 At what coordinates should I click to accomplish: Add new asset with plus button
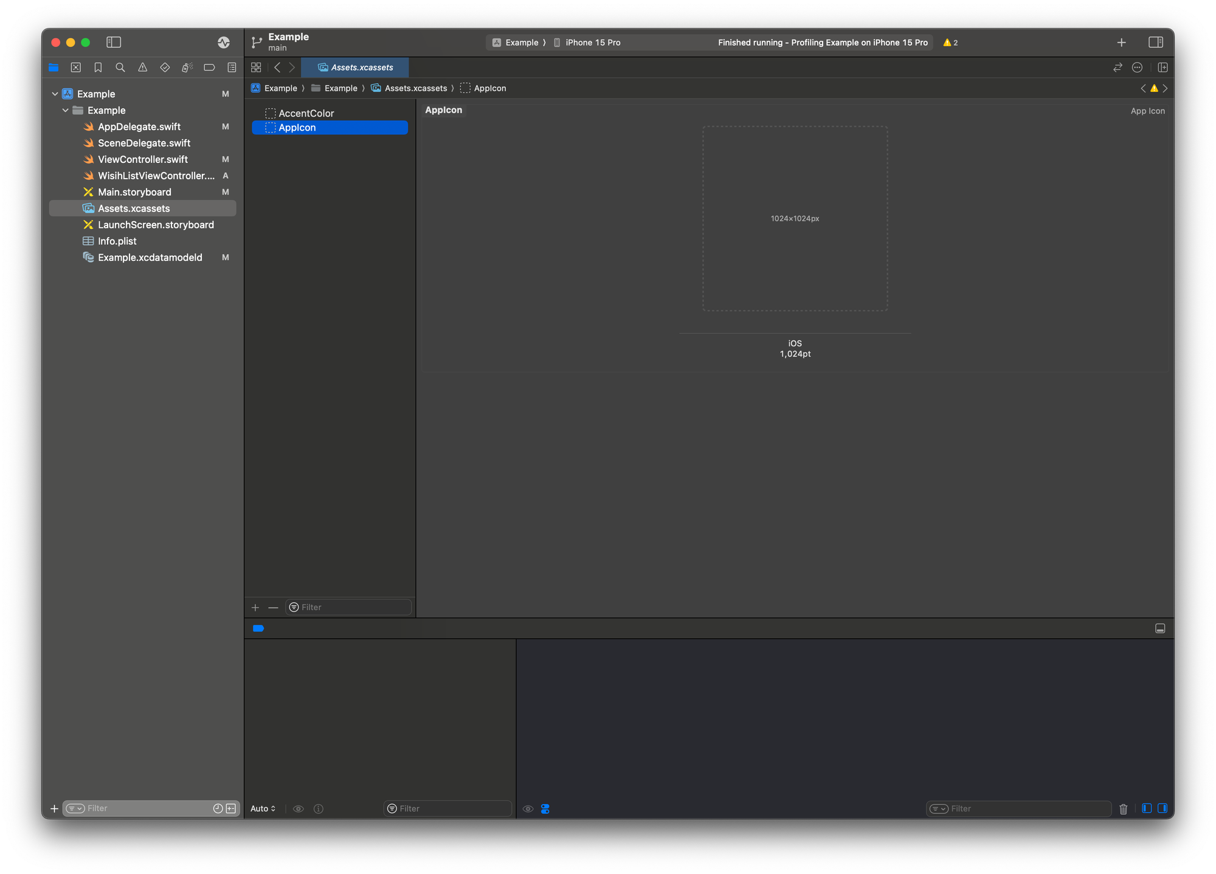[x=255, y=608]
